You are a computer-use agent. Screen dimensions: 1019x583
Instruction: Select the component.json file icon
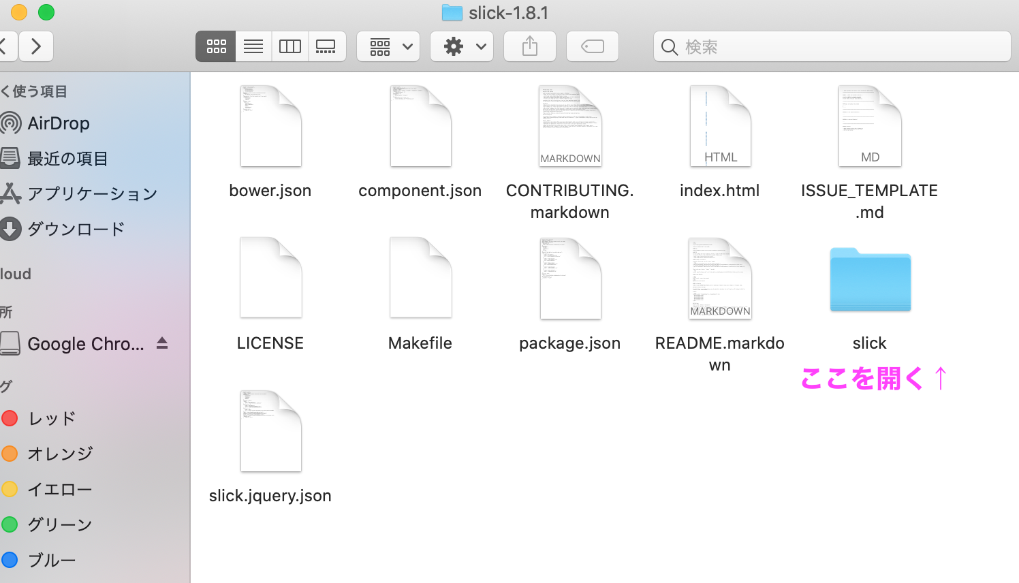click(x=420, y=126)
